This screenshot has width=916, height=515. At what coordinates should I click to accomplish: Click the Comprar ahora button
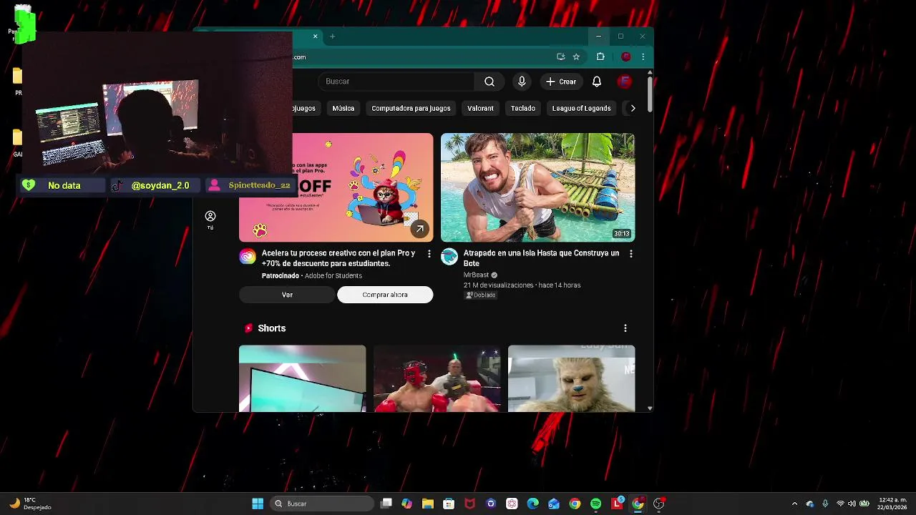tap(385, 295)
